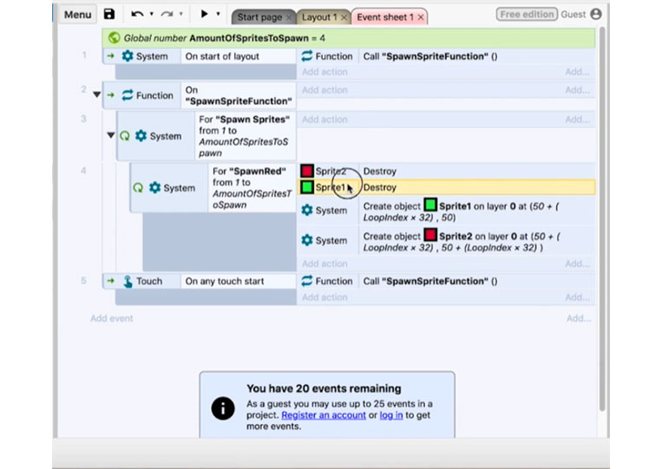Image resolution: width=662 pixels, height=469 pixels.
Task: Click Add action in event 3 row
Action: (x=324, y=120)
